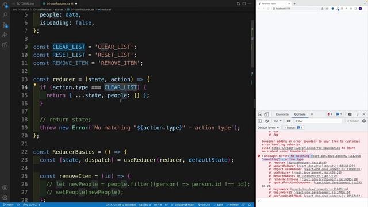Click the Synchronize Changes status icon
Image resolution: width=368 pixels, height=207 pixels.
coord(18,205)
